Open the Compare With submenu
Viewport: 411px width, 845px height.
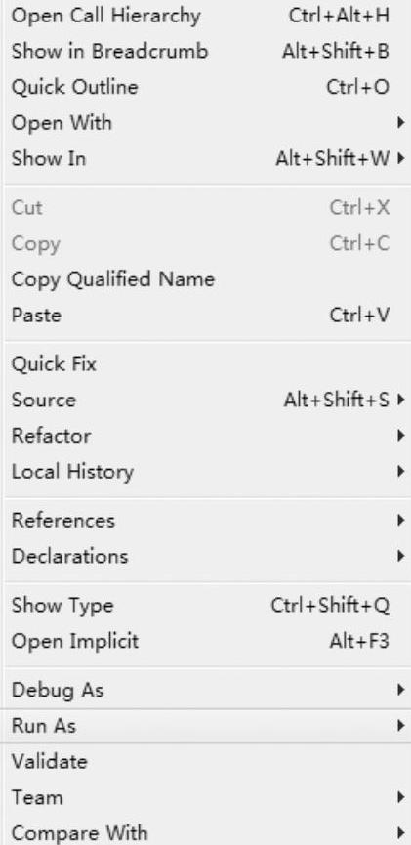207,831
